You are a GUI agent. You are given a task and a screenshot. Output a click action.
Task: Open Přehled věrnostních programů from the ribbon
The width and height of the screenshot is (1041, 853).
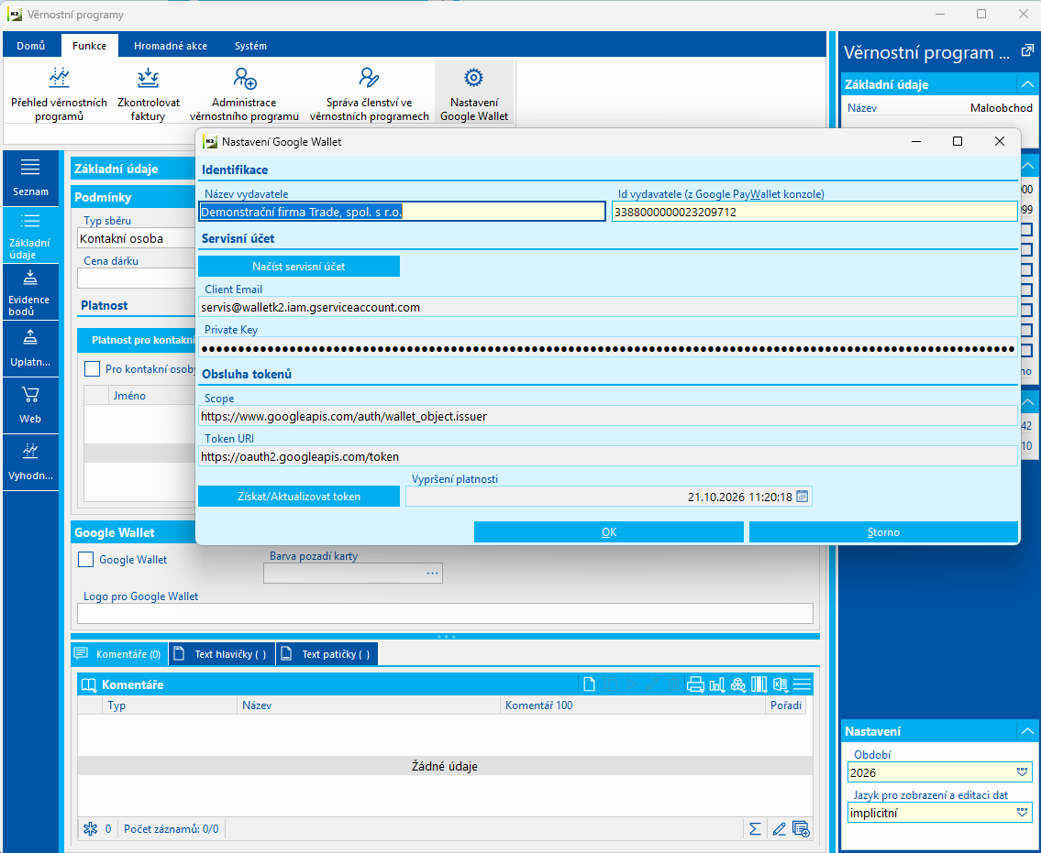pos(59,93)
